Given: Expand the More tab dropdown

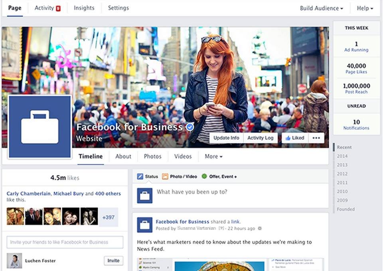Looking at the screenshot, I should coord(213,156).
